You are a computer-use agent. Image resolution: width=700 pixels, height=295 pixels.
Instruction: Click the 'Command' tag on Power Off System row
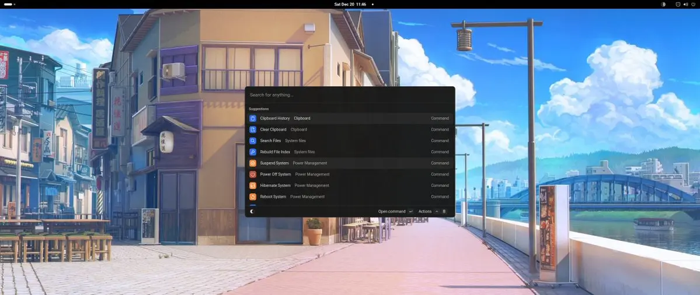tap(440, 174)
